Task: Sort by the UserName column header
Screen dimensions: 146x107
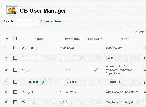Action: point(72,39)
